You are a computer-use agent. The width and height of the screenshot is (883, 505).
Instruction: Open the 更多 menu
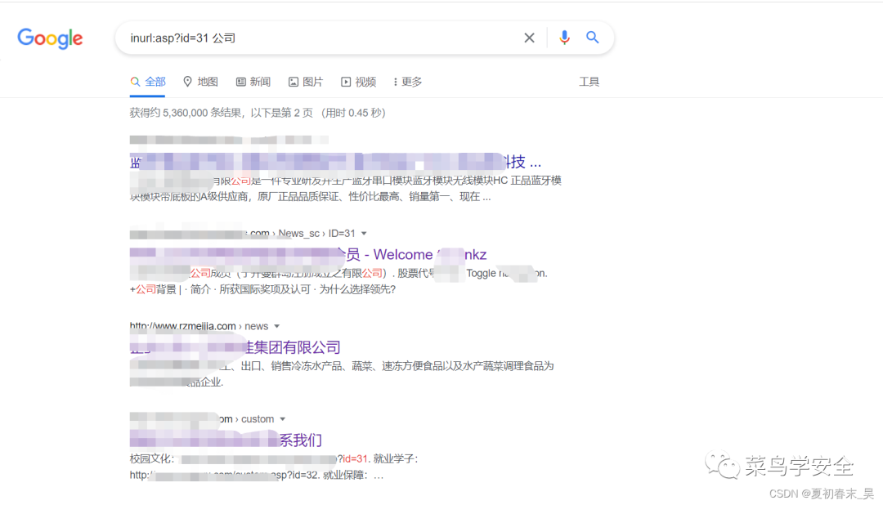[408, 83]
